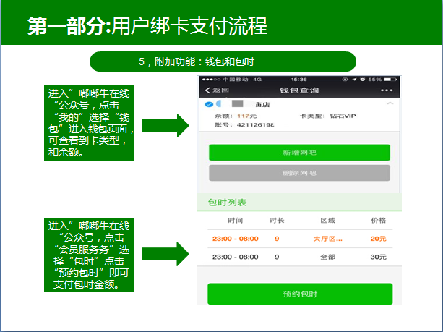This screenshot has height=332, width=443.
Task: Click the 预约包时 button
Action: click(300, 294)
